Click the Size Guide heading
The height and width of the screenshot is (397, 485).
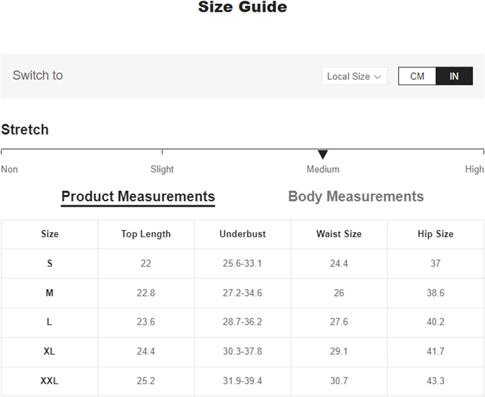tap(242, 7)
